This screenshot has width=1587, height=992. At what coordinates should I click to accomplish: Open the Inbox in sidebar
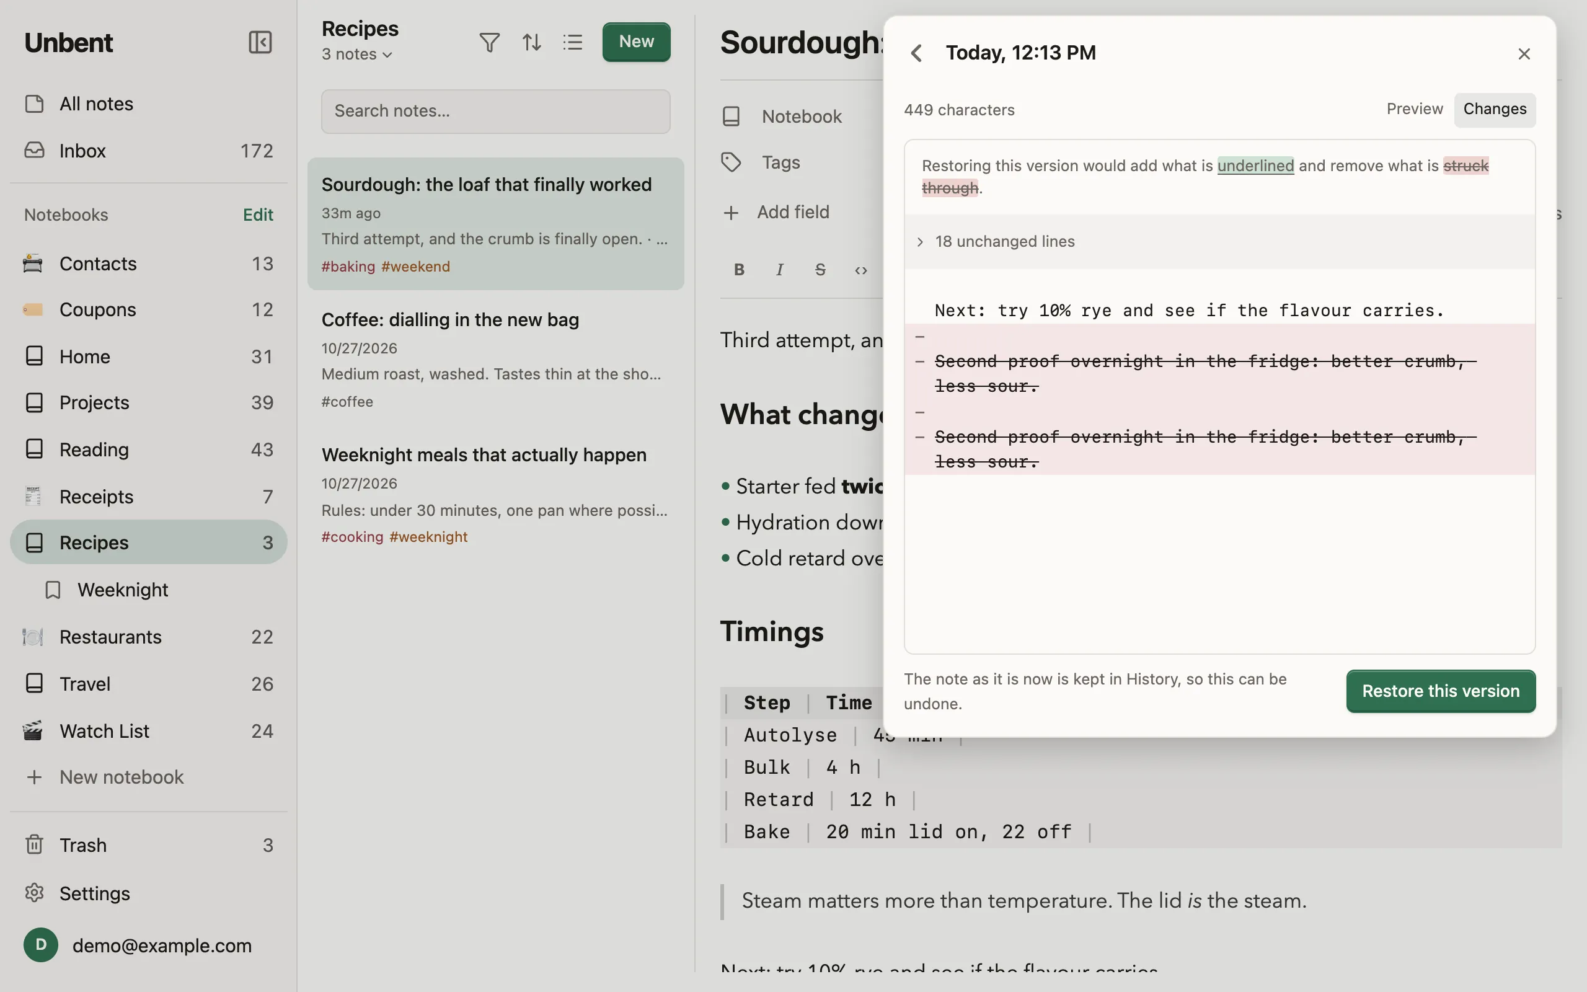tap(149, 150)
